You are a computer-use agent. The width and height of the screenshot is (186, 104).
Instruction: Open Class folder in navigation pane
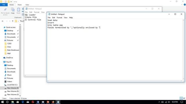[9, 47]
